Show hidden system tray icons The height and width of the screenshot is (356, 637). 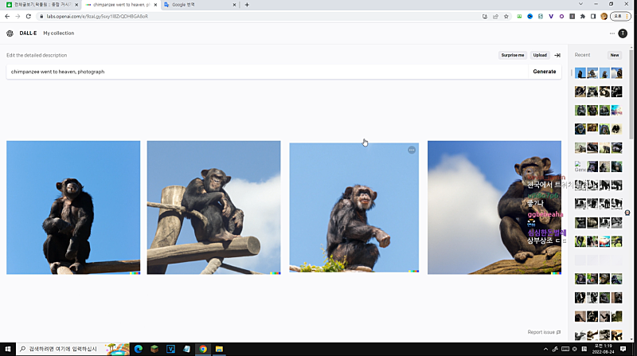coord(545,349)
